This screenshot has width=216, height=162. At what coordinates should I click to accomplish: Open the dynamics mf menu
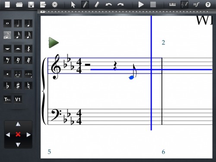point(196,5)
